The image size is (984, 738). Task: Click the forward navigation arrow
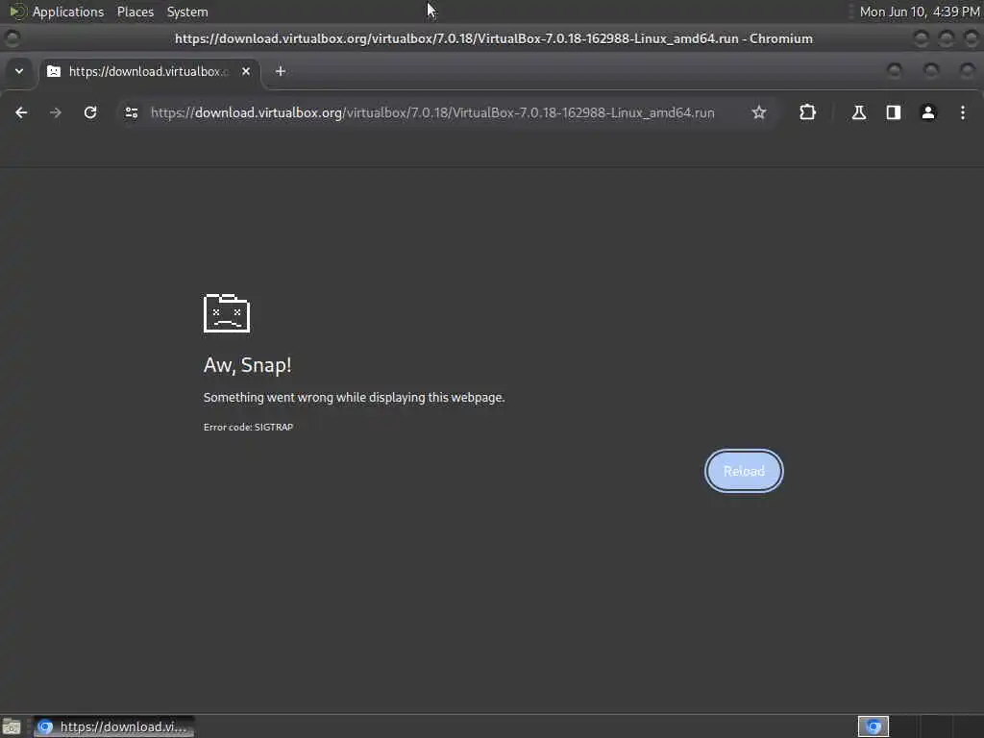(56, 112)
